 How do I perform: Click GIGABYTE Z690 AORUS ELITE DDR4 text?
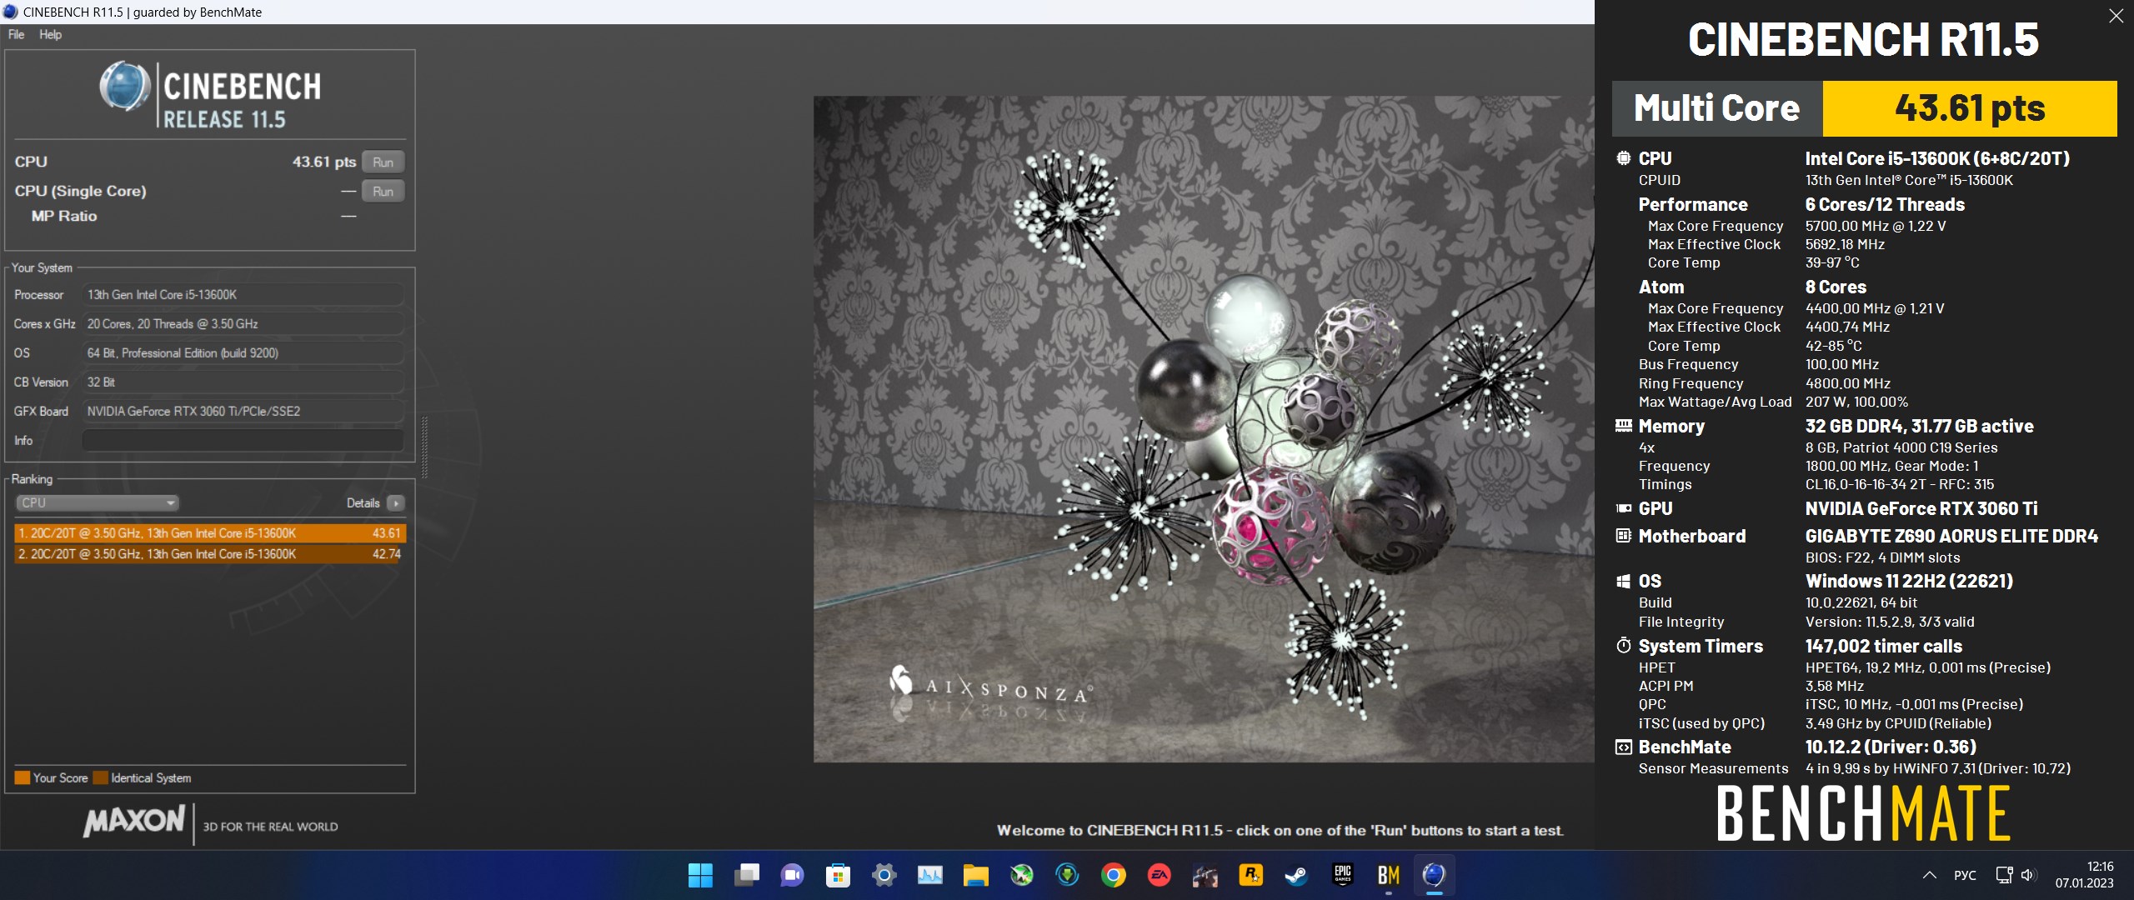(x=1951, y=536)
